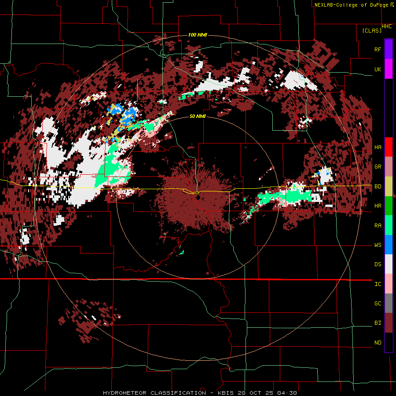Click the ND black legend swatch
Viewport: 396px width, 396px height.
pos(389,342)
